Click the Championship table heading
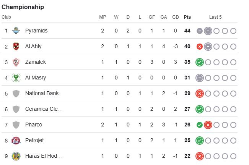This screenshot has width=249, height=165. 23,7
